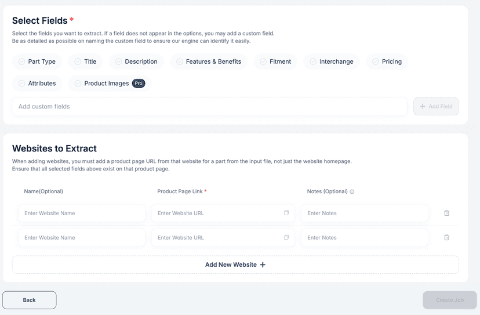This screenshot has height=315, width=480.
Task: Click info icon beside Notes (Optional)
Action: tap(352, 192)
